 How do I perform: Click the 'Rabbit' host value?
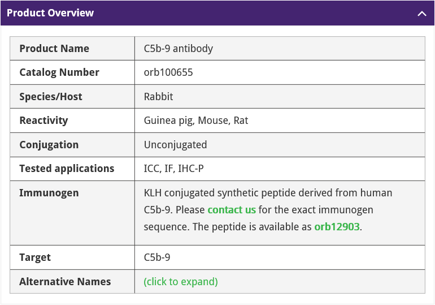pos(159,97)
